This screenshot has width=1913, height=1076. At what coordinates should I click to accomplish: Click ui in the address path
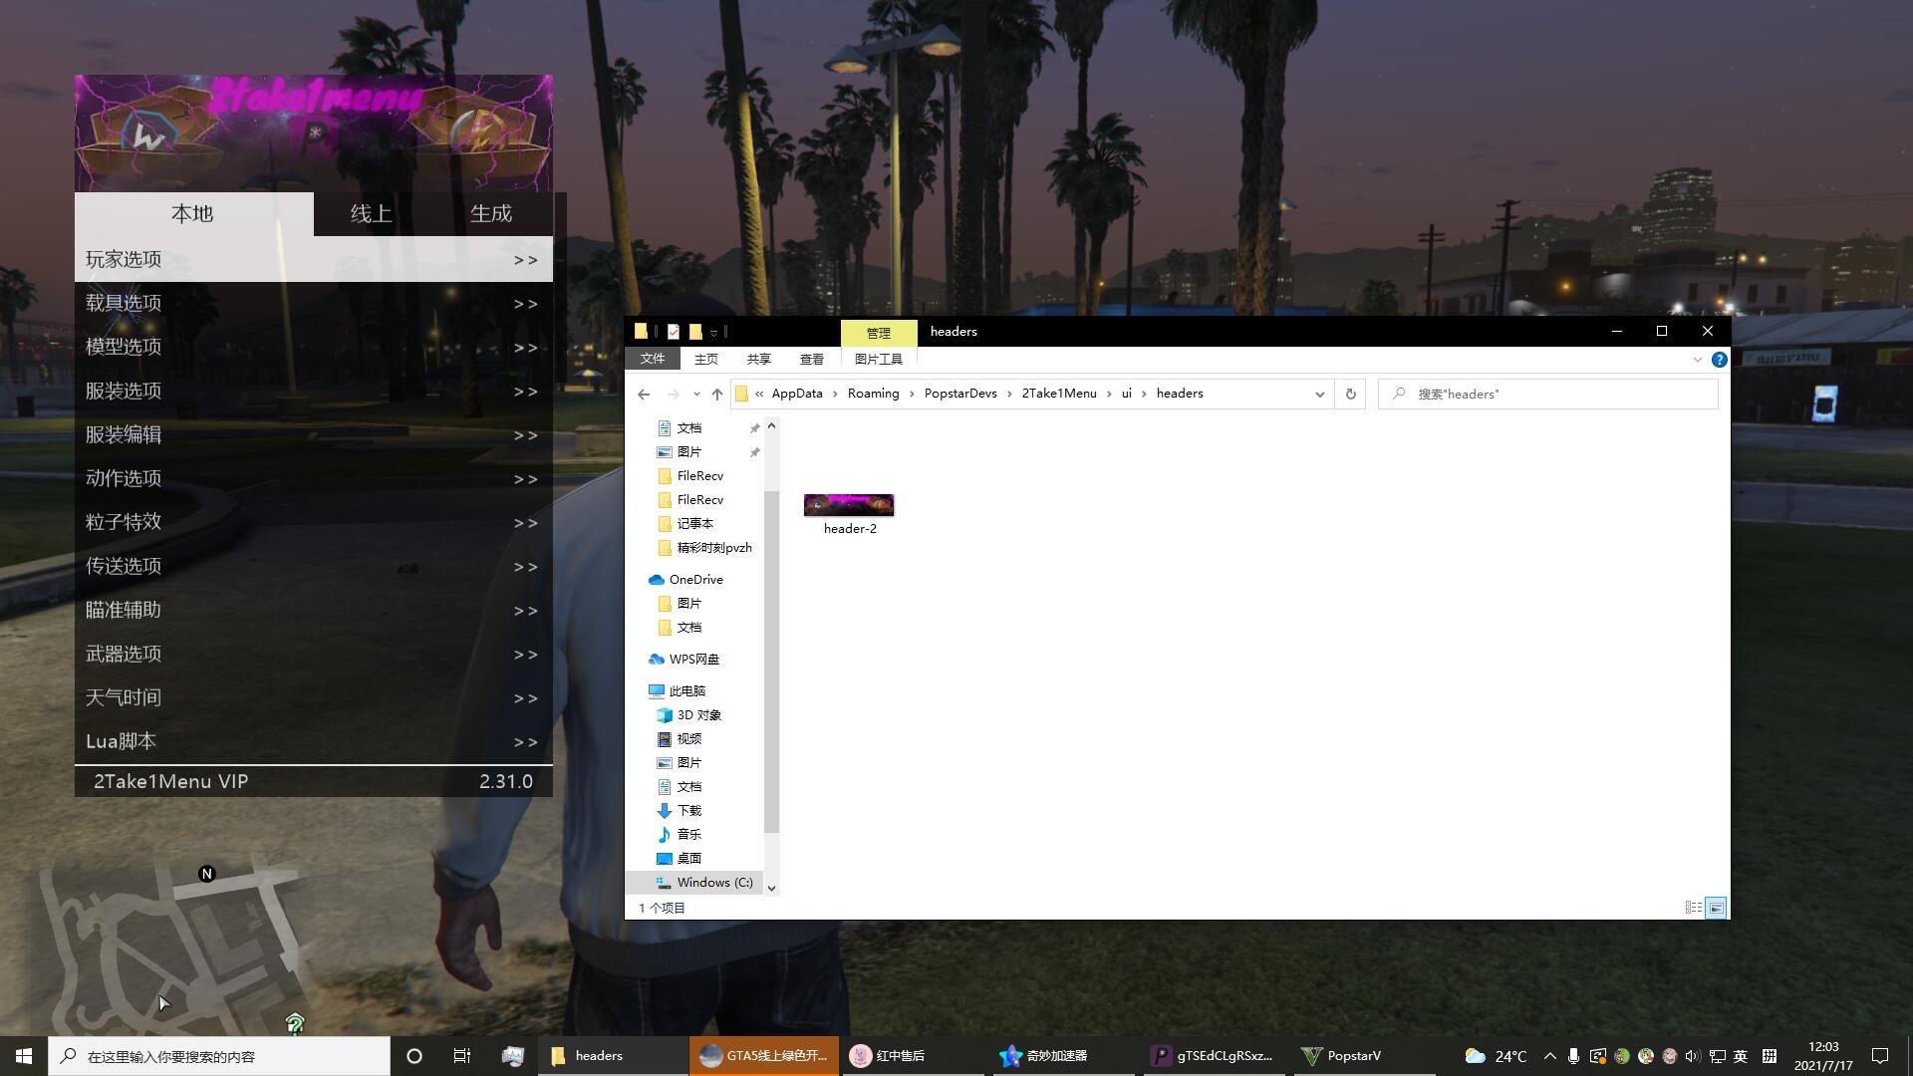1127,394
